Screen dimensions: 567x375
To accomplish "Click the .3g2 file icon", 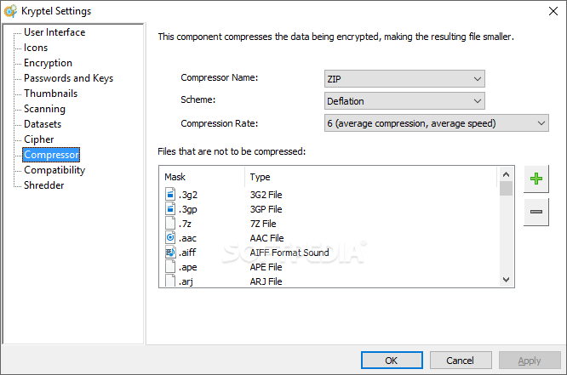I will (x=170, y=195).
